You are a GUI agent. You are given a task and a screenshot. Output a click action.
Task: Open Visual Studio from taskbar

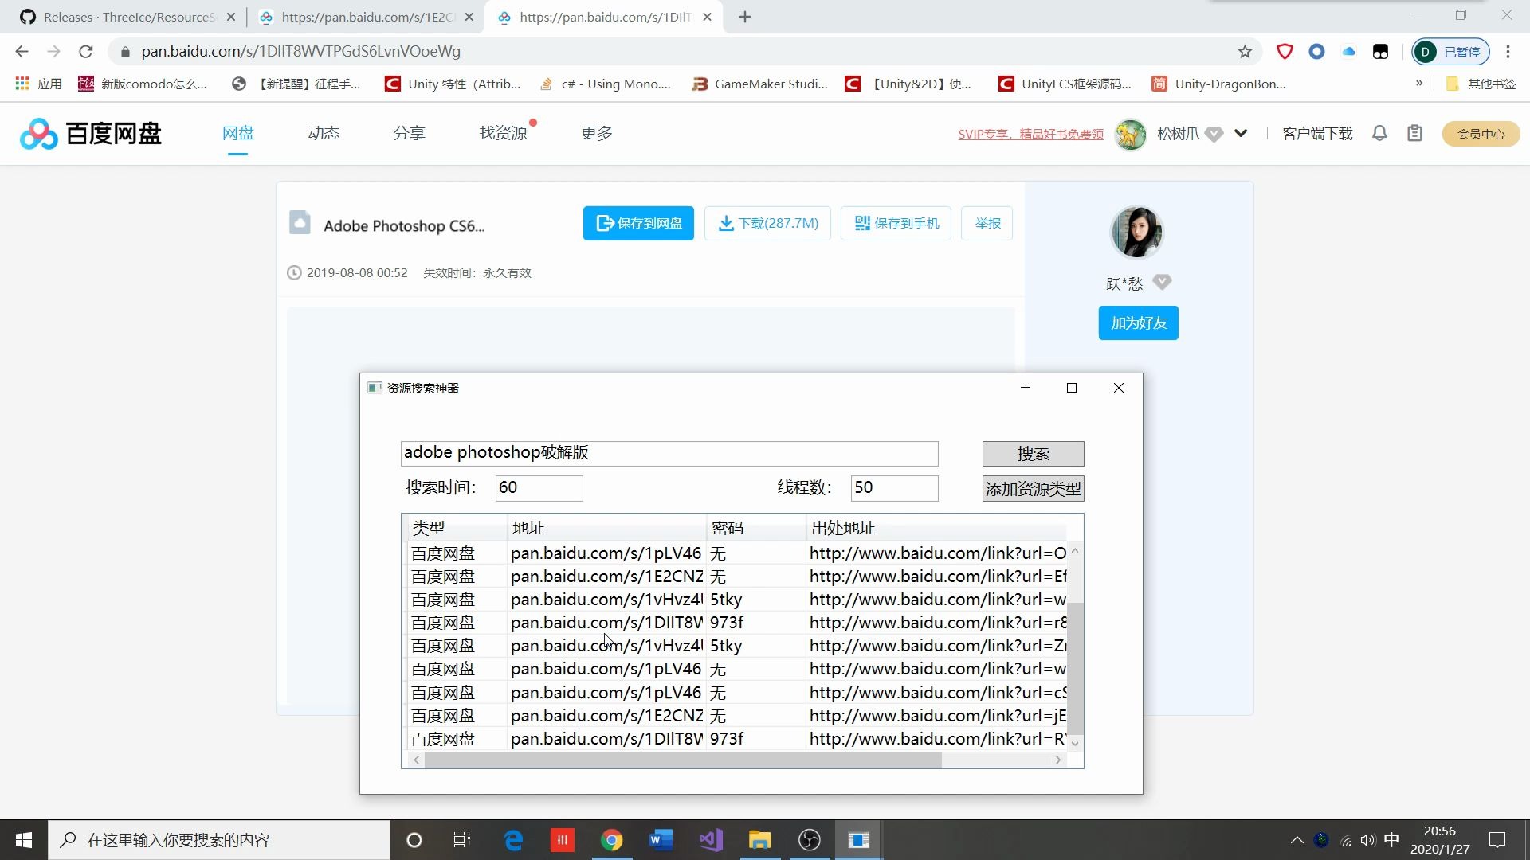710,840
